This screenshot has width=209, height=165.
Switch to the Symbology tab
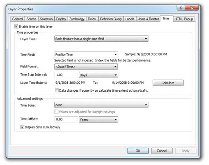point(77,19)
